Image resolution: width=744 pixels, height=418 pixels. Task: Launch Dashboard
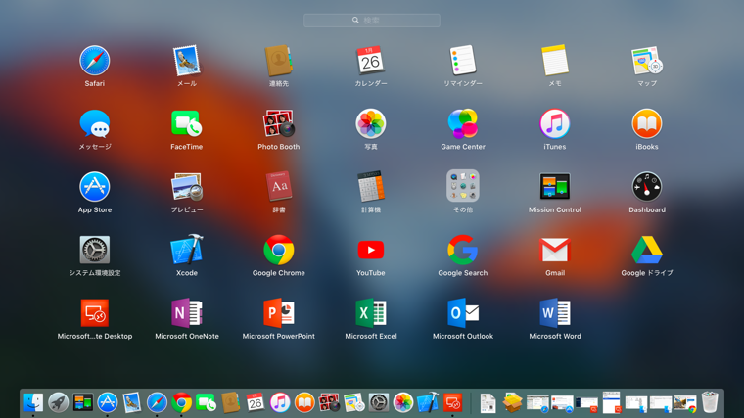pyautogui.click(x=647, y=187)
